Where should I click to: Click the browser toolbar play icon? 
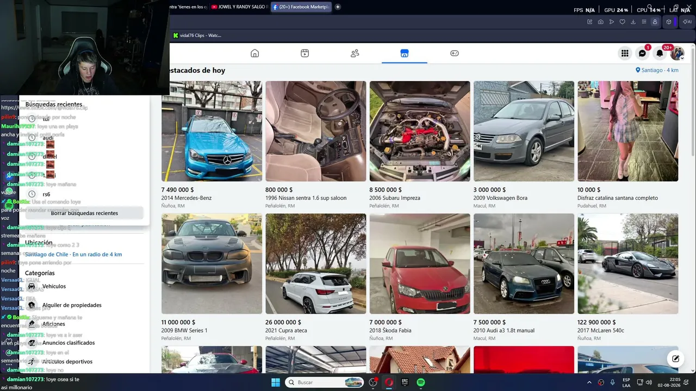[x=611, y=22]
